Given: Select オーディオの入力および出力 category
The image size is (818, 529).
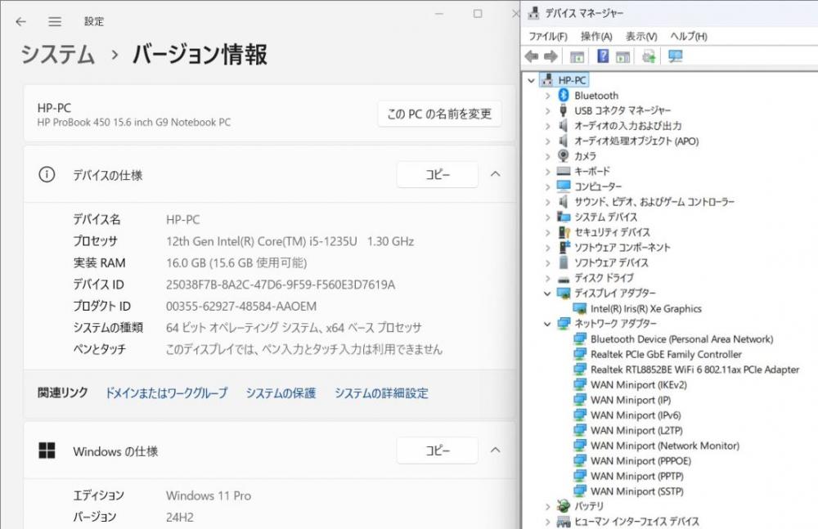Looking at the screenshot, I should click(x=627, y=126).
